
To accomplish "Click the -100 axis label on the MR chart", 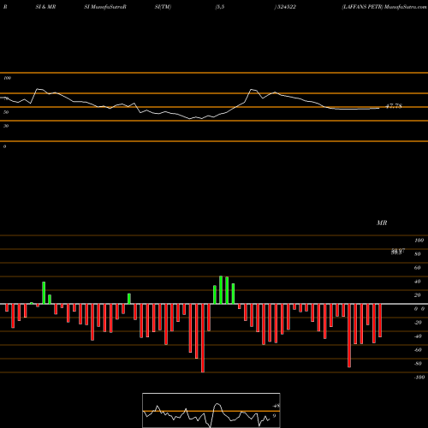I will click(419, 377).
